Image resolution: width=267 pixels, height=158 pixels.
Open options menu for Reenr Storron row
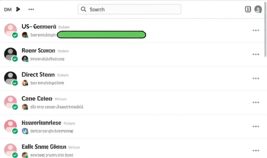[x=256, y=54]
